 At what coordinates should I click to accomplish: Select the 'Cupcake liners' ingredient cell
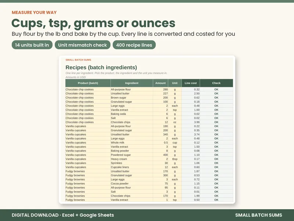point(132,167)
